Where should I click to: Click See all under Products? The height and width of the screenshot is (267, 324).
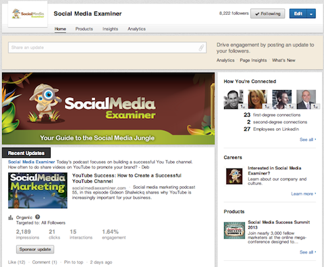point(308,252)
